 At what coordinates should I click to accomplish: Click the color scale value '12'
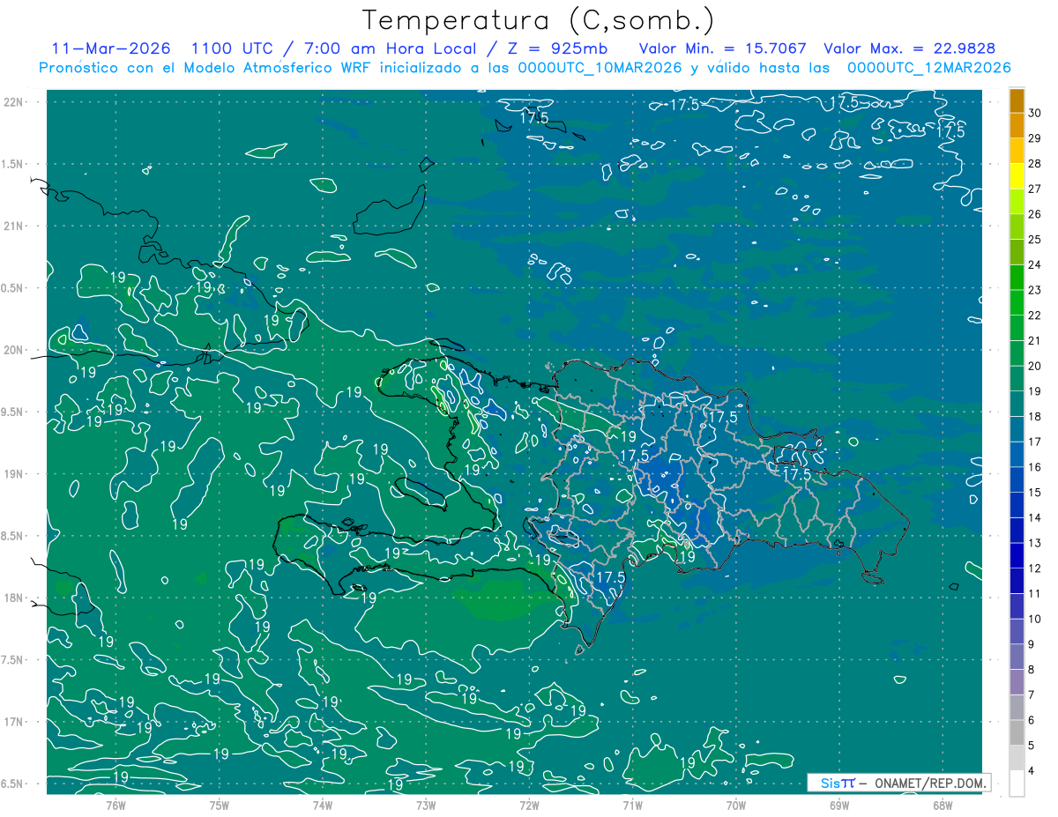click(x=1034, y=568)
